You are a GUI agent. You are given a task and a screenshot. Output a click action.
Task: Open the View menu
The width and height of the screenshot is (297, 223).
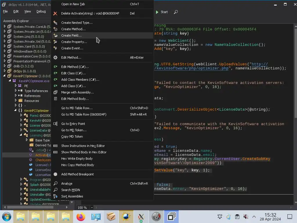click(28, 11)
